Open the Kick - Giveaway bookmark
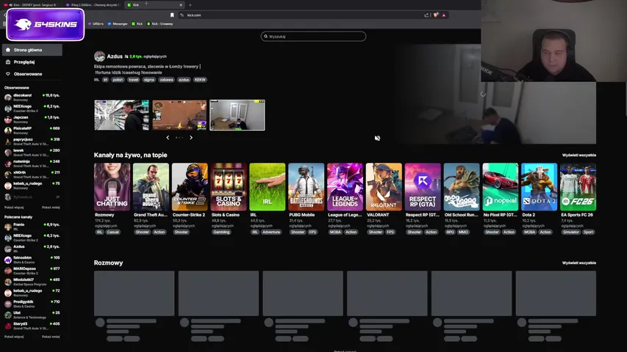The width and height of the screenshot is (627, 352). point(160,24)
